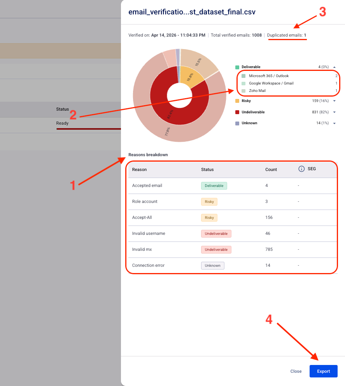Click the Close button
Screen dimensions: 345x386
click(x=296, y=371)
